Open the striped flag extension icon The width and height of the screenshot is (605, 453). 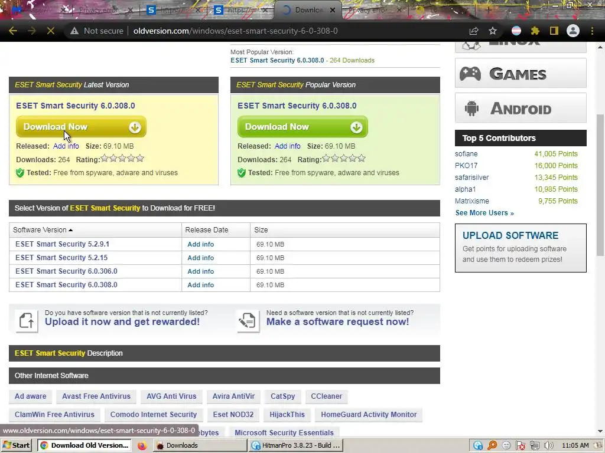[516, 31]
